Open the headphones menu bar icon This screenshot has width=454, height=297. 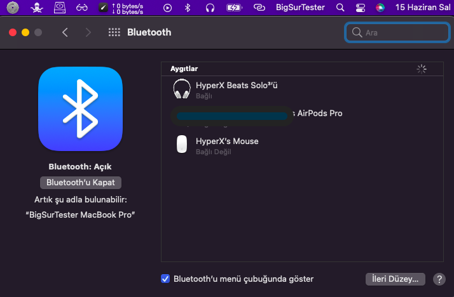click(x=210, y=8)
